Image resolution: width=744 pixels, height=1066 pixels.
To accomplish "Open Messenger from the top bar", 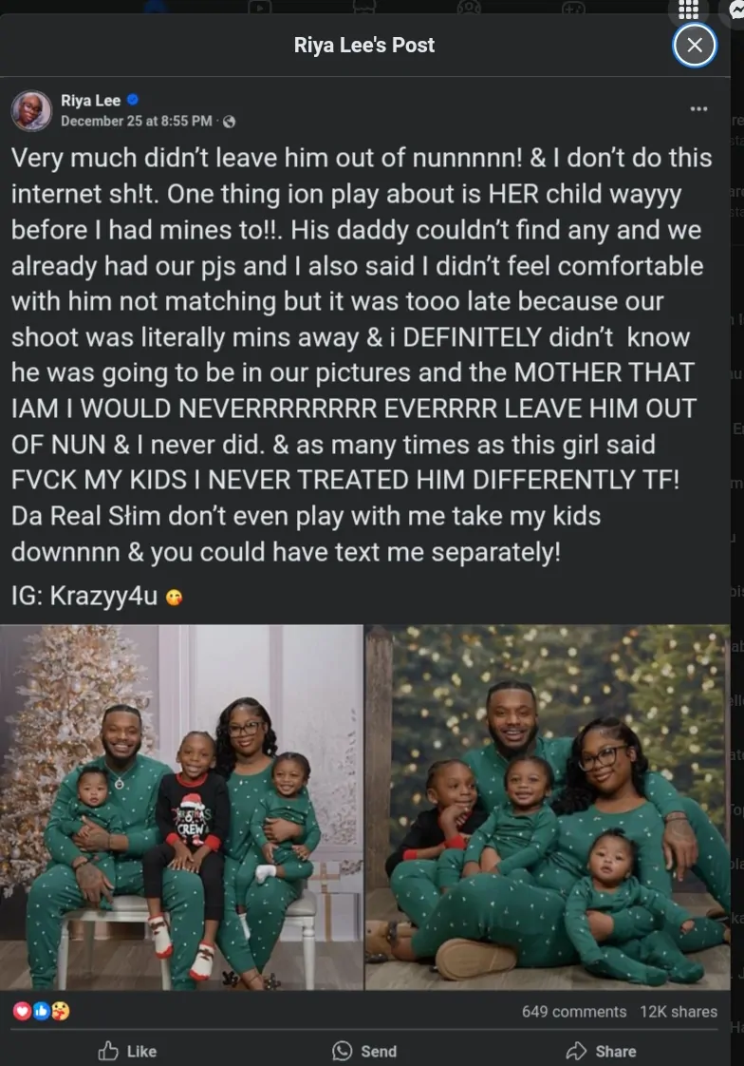I will 735,9.
